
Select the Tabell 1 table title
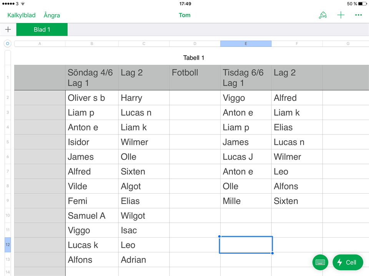click(x=194, y=58)
